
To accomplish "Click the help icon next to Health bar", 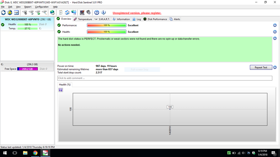I will [275, 32].
